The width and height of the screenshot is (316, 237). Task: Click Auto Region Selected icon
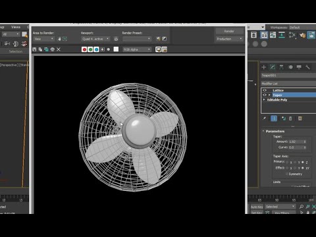point(65,39)
